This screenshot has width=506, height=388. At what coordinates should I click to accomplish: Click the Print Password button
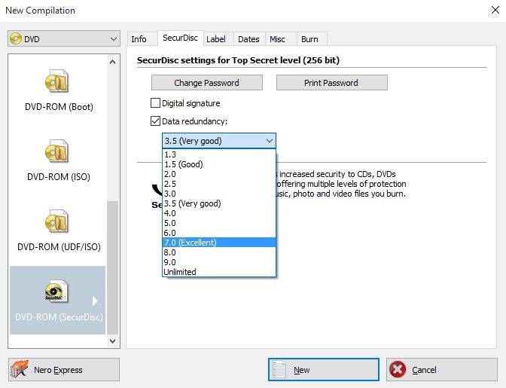[x=331, y=83]
